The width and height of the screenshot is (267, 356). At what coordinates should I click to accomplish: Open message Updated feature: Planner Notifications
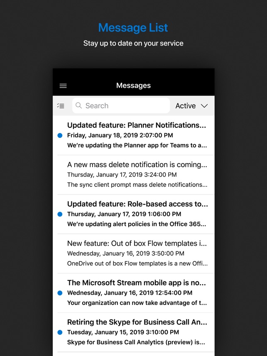coord(134,135)
